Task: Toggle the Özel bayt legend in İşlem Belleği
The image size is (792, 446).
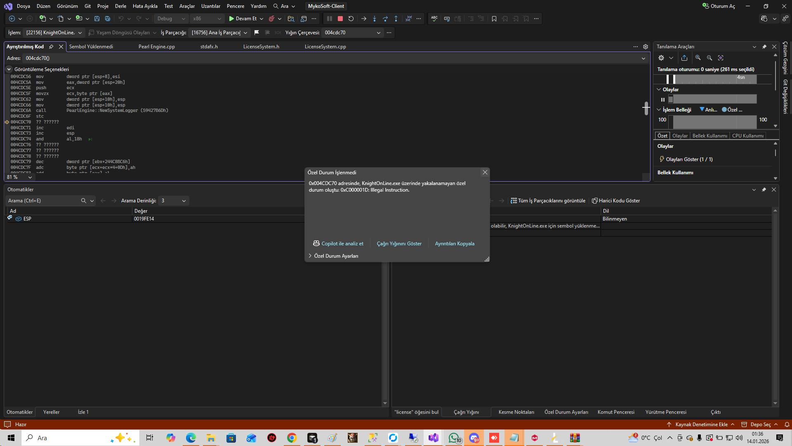Action: tap(732, 110)
